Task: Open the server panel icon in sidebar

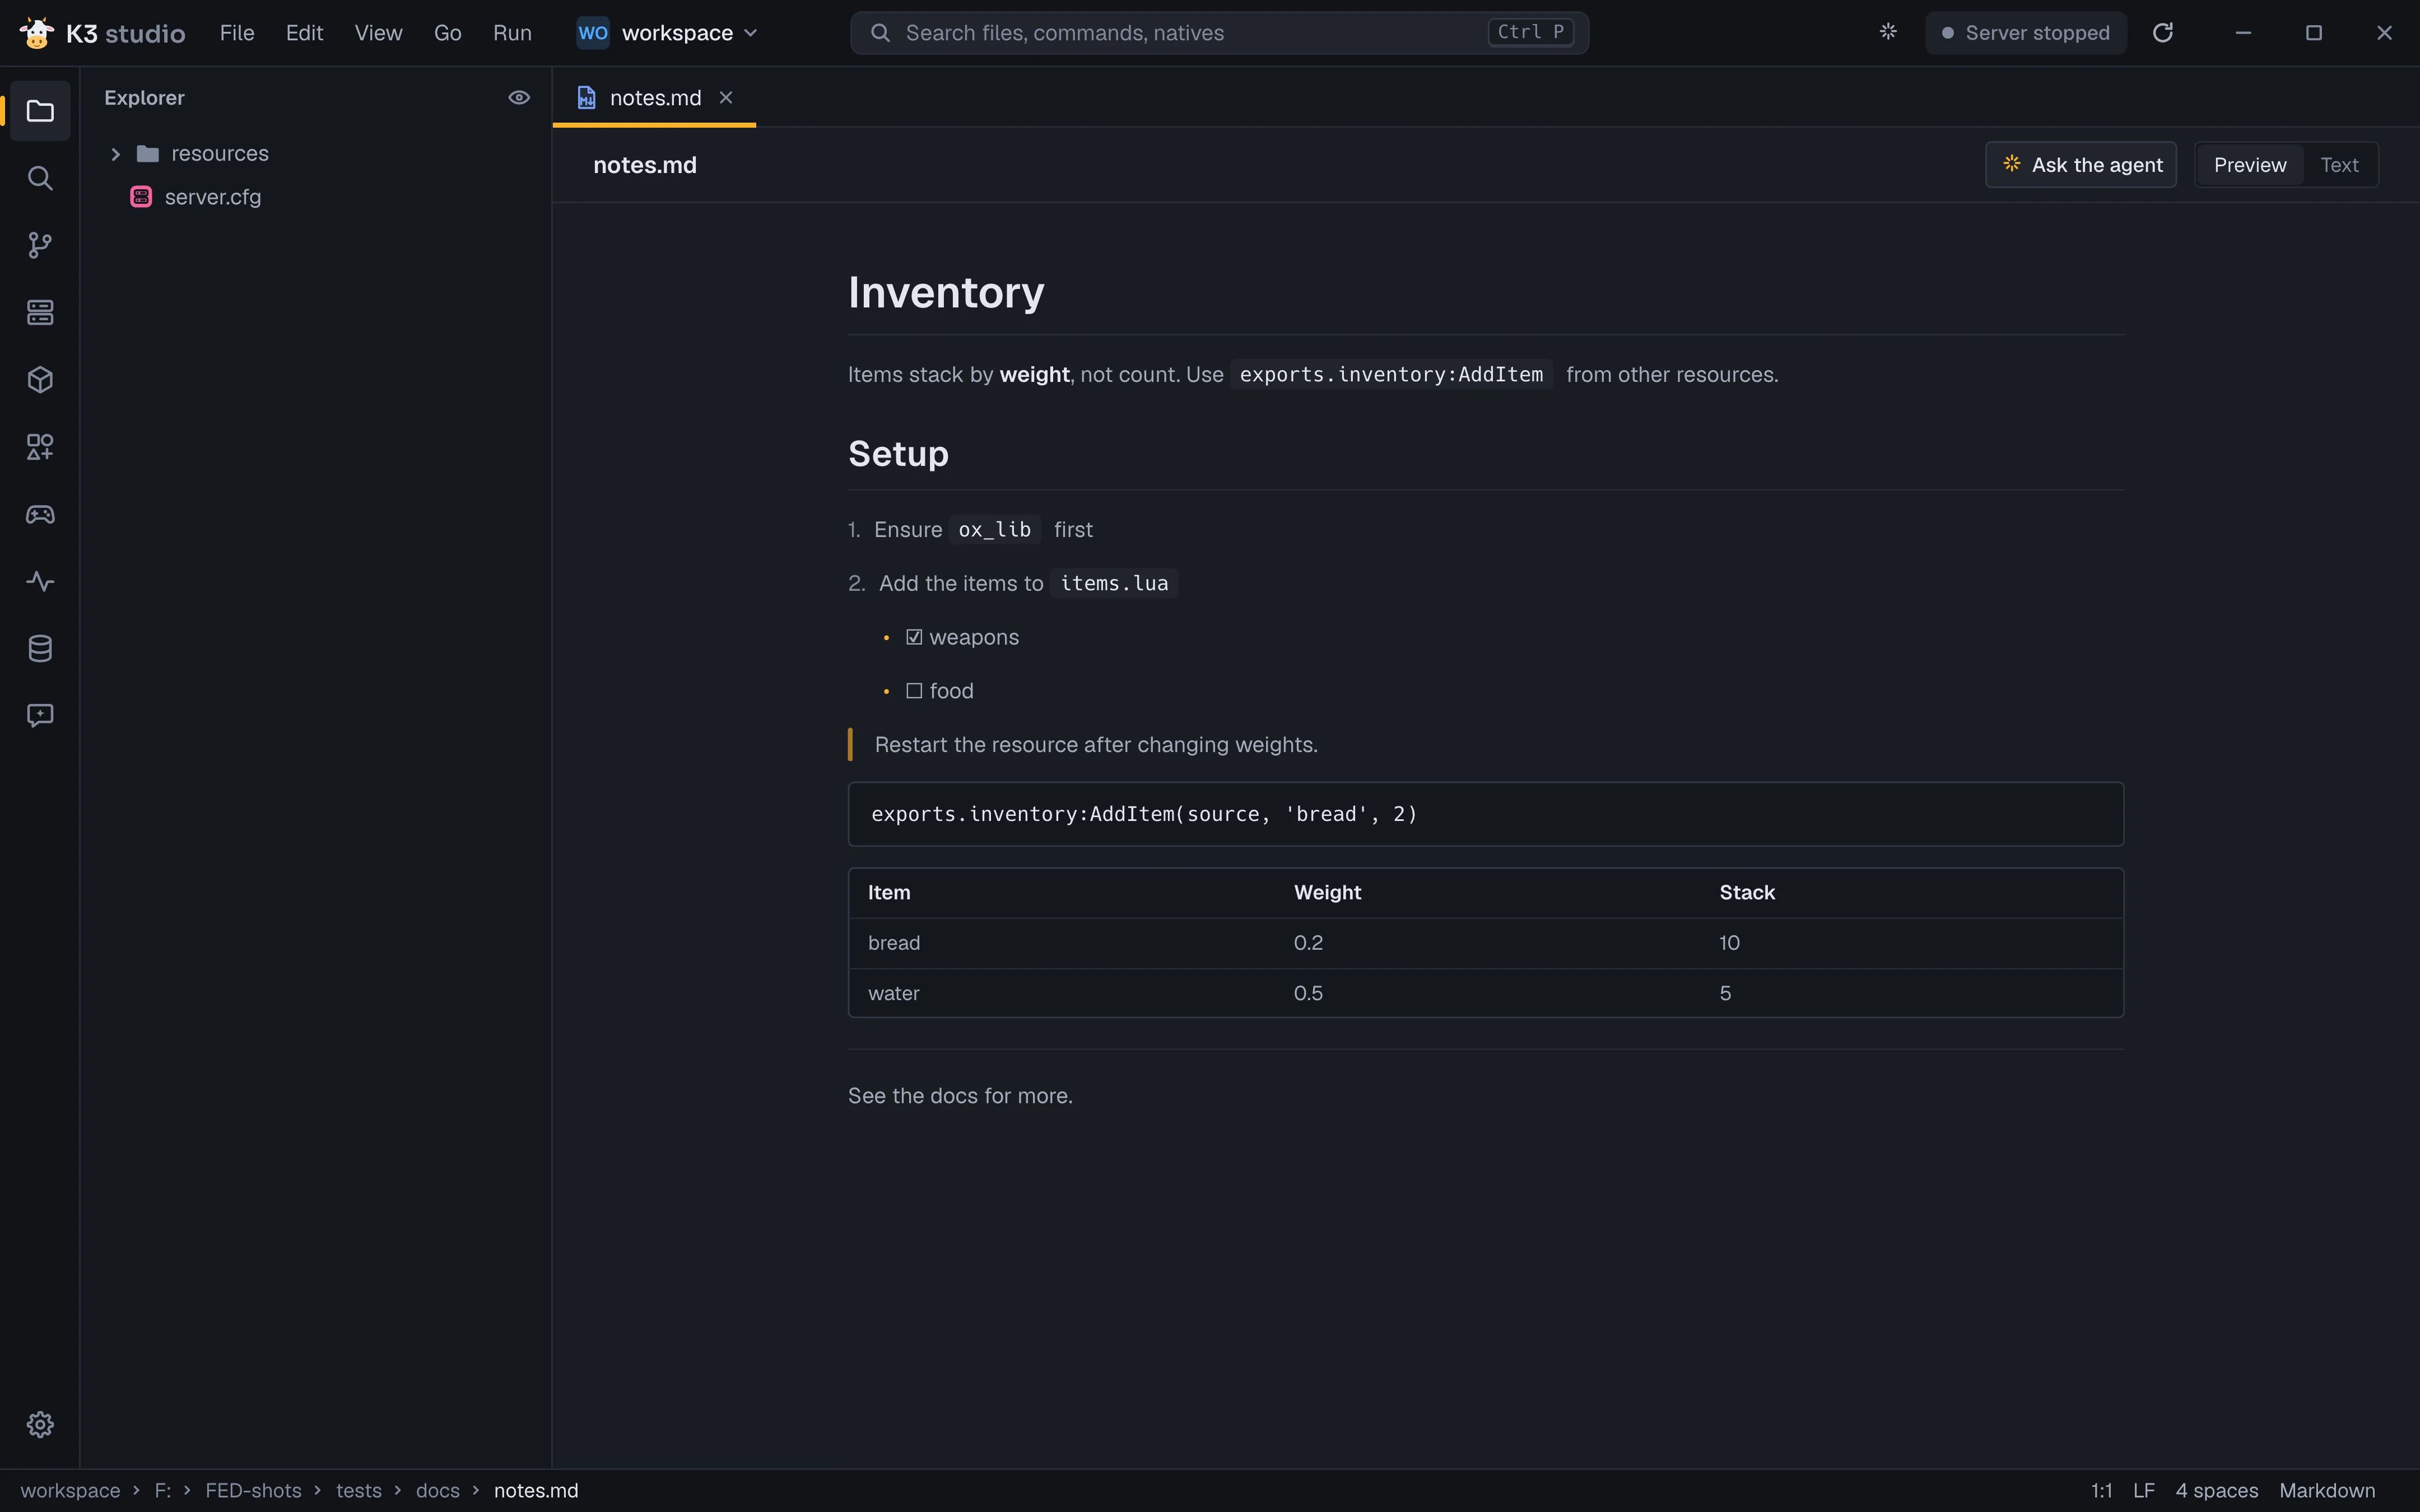Action: [40, 312]
